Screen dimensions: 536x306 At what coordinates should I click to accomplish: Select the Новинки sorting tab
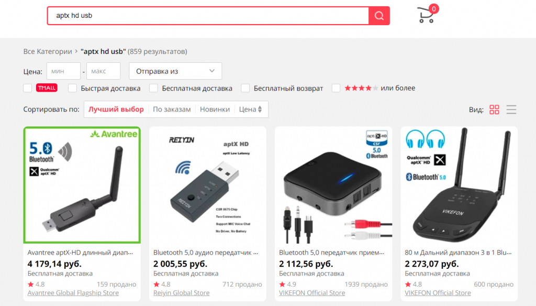[x=215, y=109]
